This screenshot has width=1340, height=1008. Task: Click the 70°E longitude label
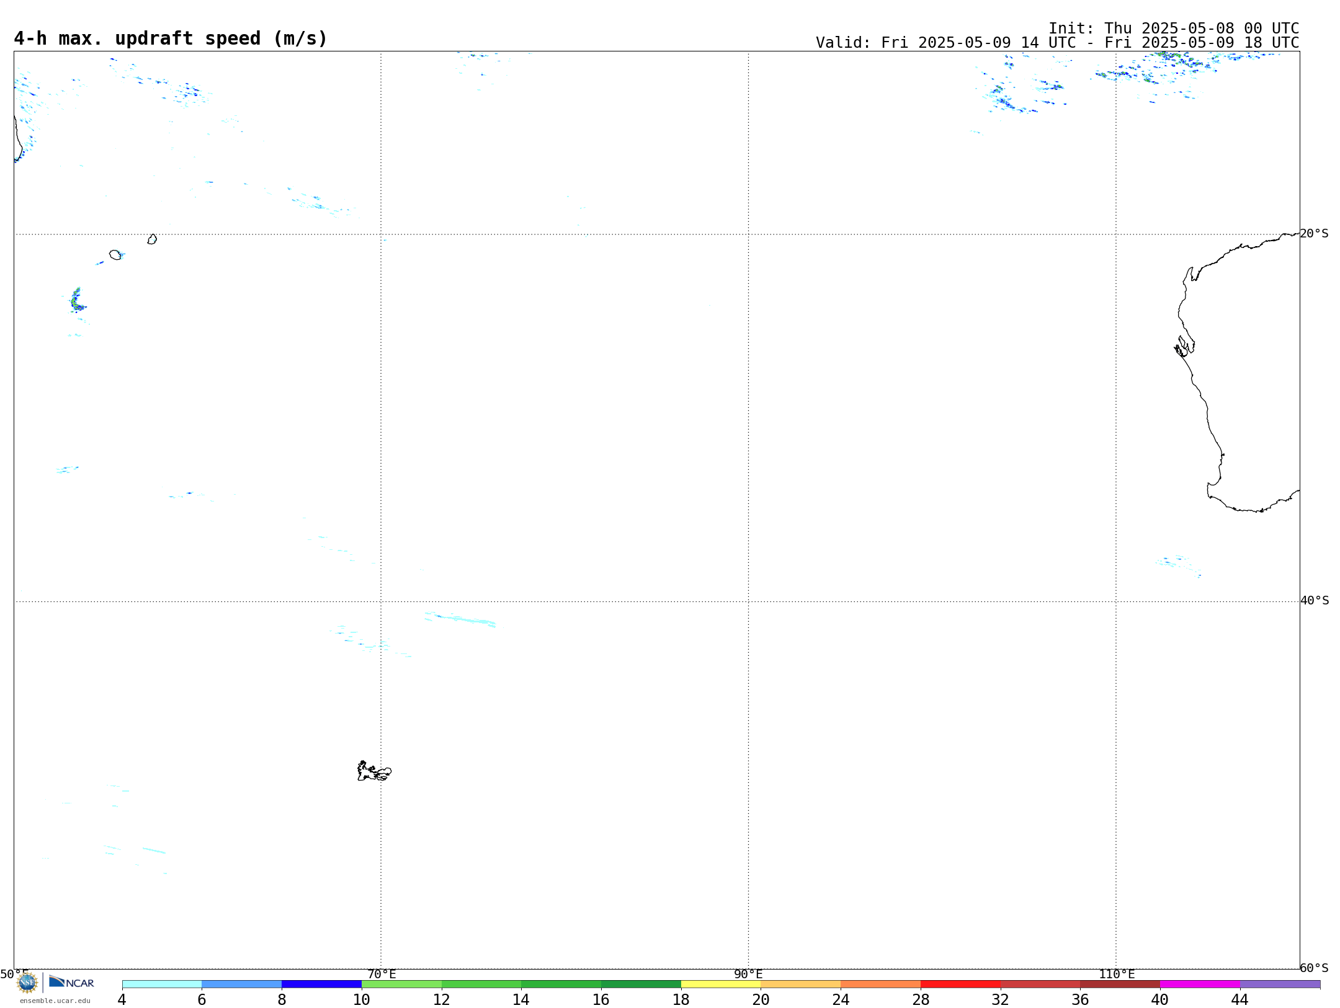pyautogui.click(x=382, y=974)
